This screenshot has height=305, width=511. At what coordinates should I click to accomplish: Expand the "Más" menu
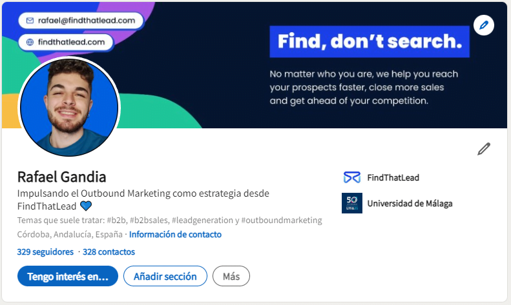point(231,277)
